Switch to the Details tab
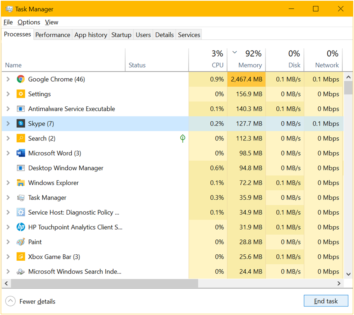The image size is (354, 315). 164,35
